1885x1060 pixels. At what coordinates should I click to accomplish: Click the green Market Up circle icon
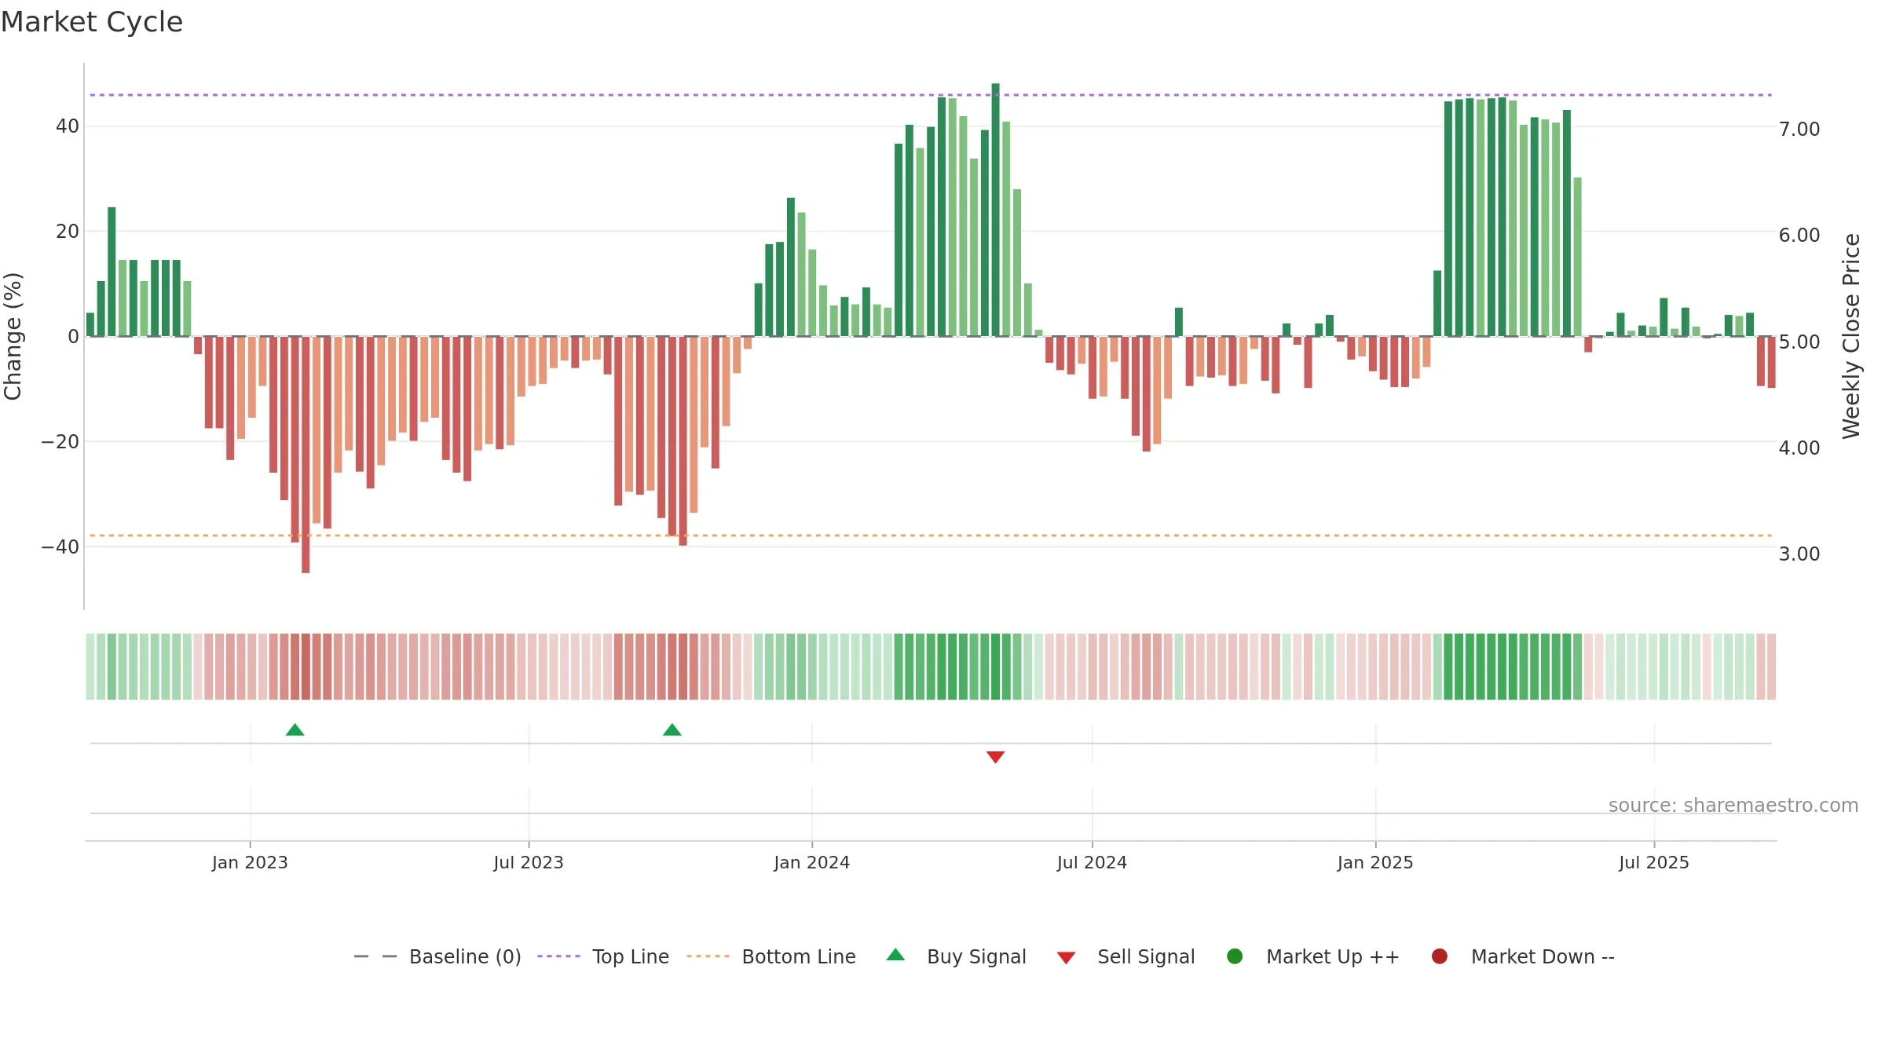1235,956
